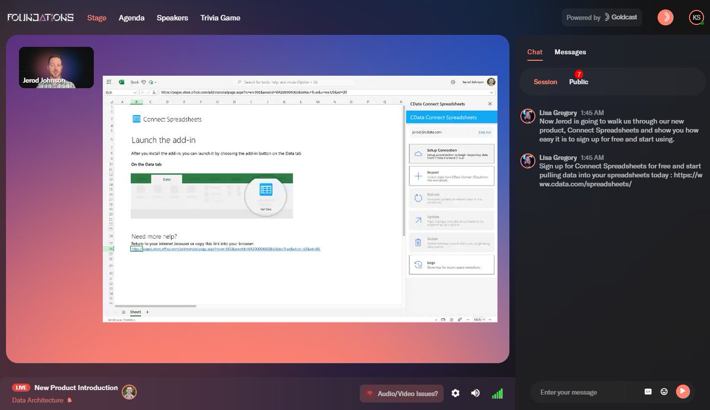
Task: Click the pages.store.office.com hyperlink in the sheet
Action: tap(225, 249)
